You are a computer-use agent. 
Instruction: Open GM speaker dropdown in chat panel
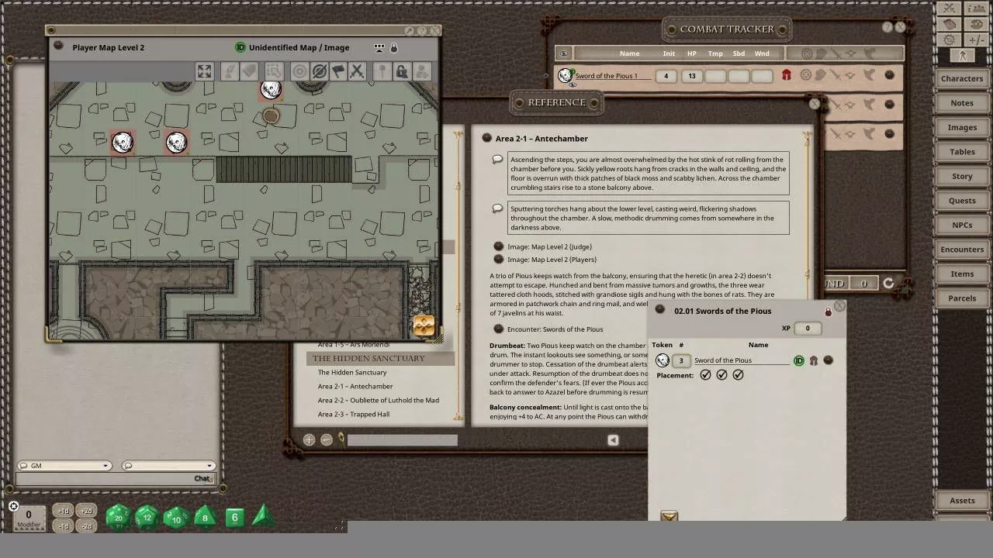tap(64, 466)
